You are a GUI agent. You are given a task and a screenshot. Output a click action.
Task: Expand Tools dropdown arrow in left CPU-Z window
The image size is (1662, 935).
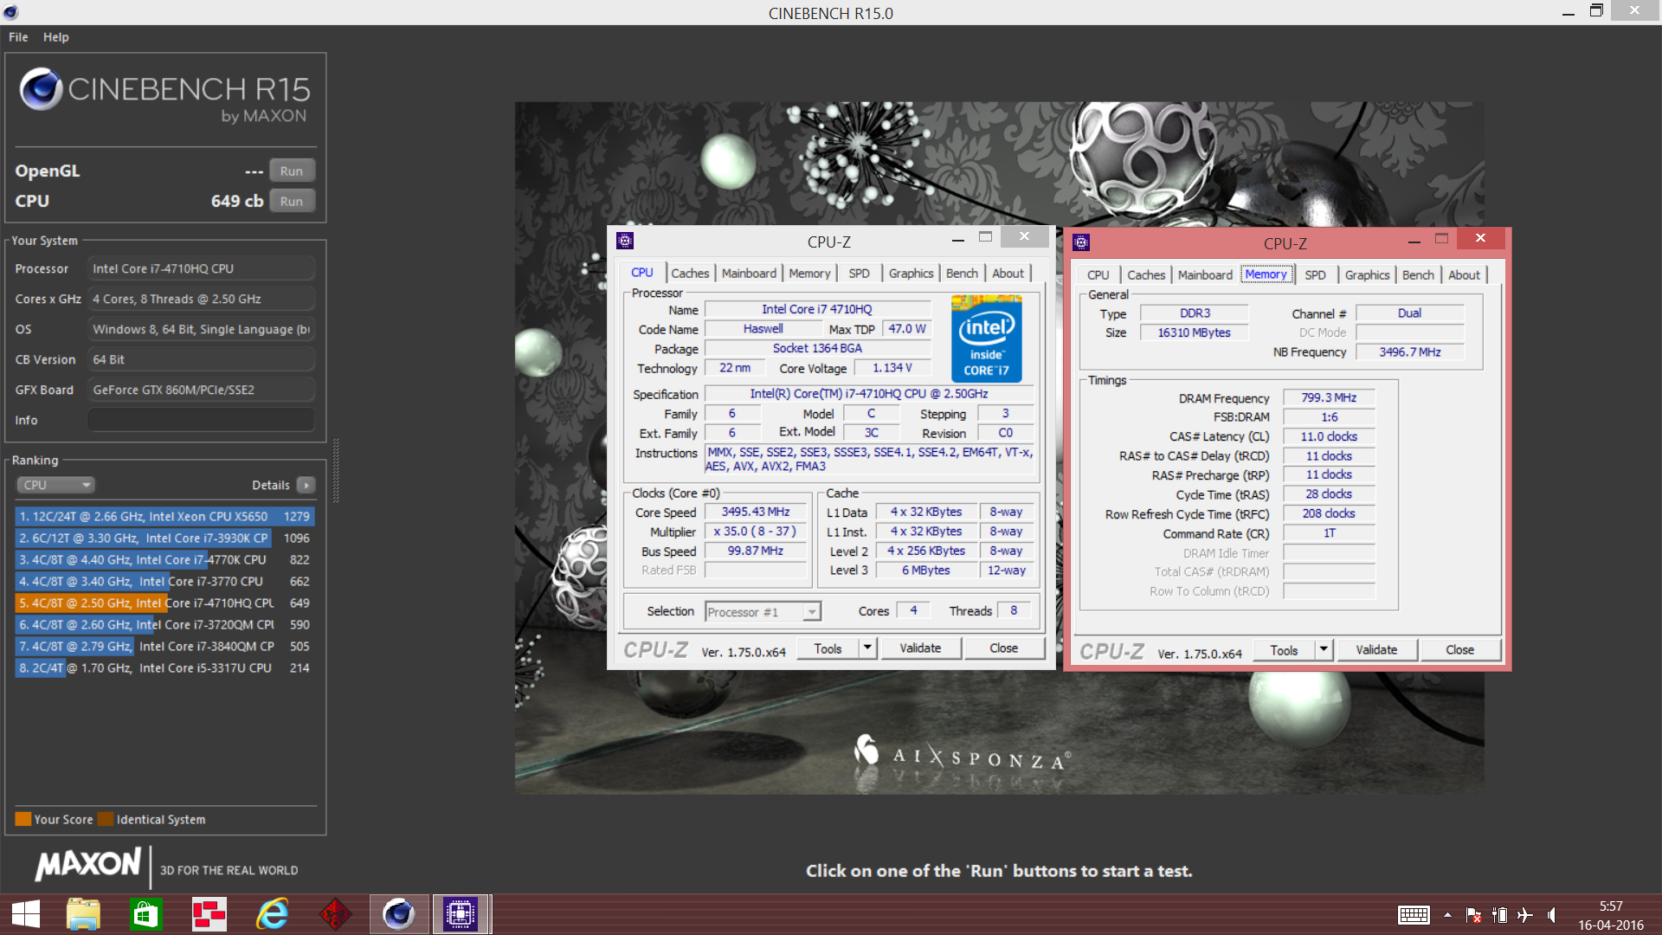(x=867, y=648)
